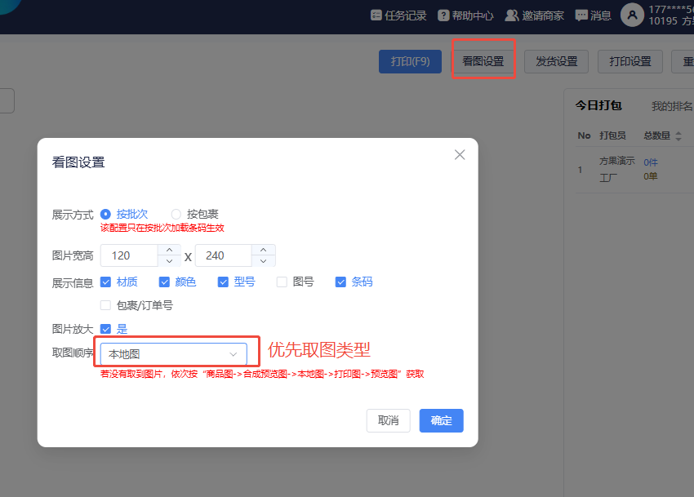The width and height of the screenshot is (694, 497).
Task: Uncheck the 条码 checkbox
Action: click(x=340, y=282)
